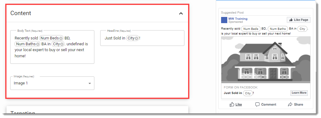Click 'Just Sold in' preview headline text
The height and width of the screenshot is (118, 321).
click(x=233, y=93)
